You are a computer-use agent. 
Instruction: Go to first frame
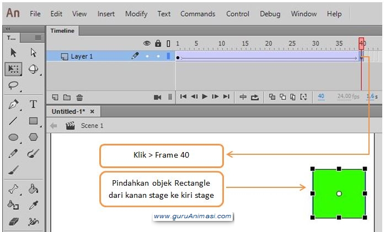tap(183, 96)
